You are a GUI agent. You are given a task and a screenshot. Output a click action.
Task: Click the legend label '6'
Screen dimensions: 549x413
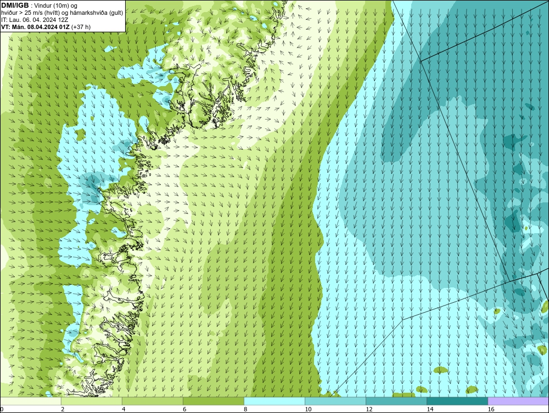pos(184,409)
